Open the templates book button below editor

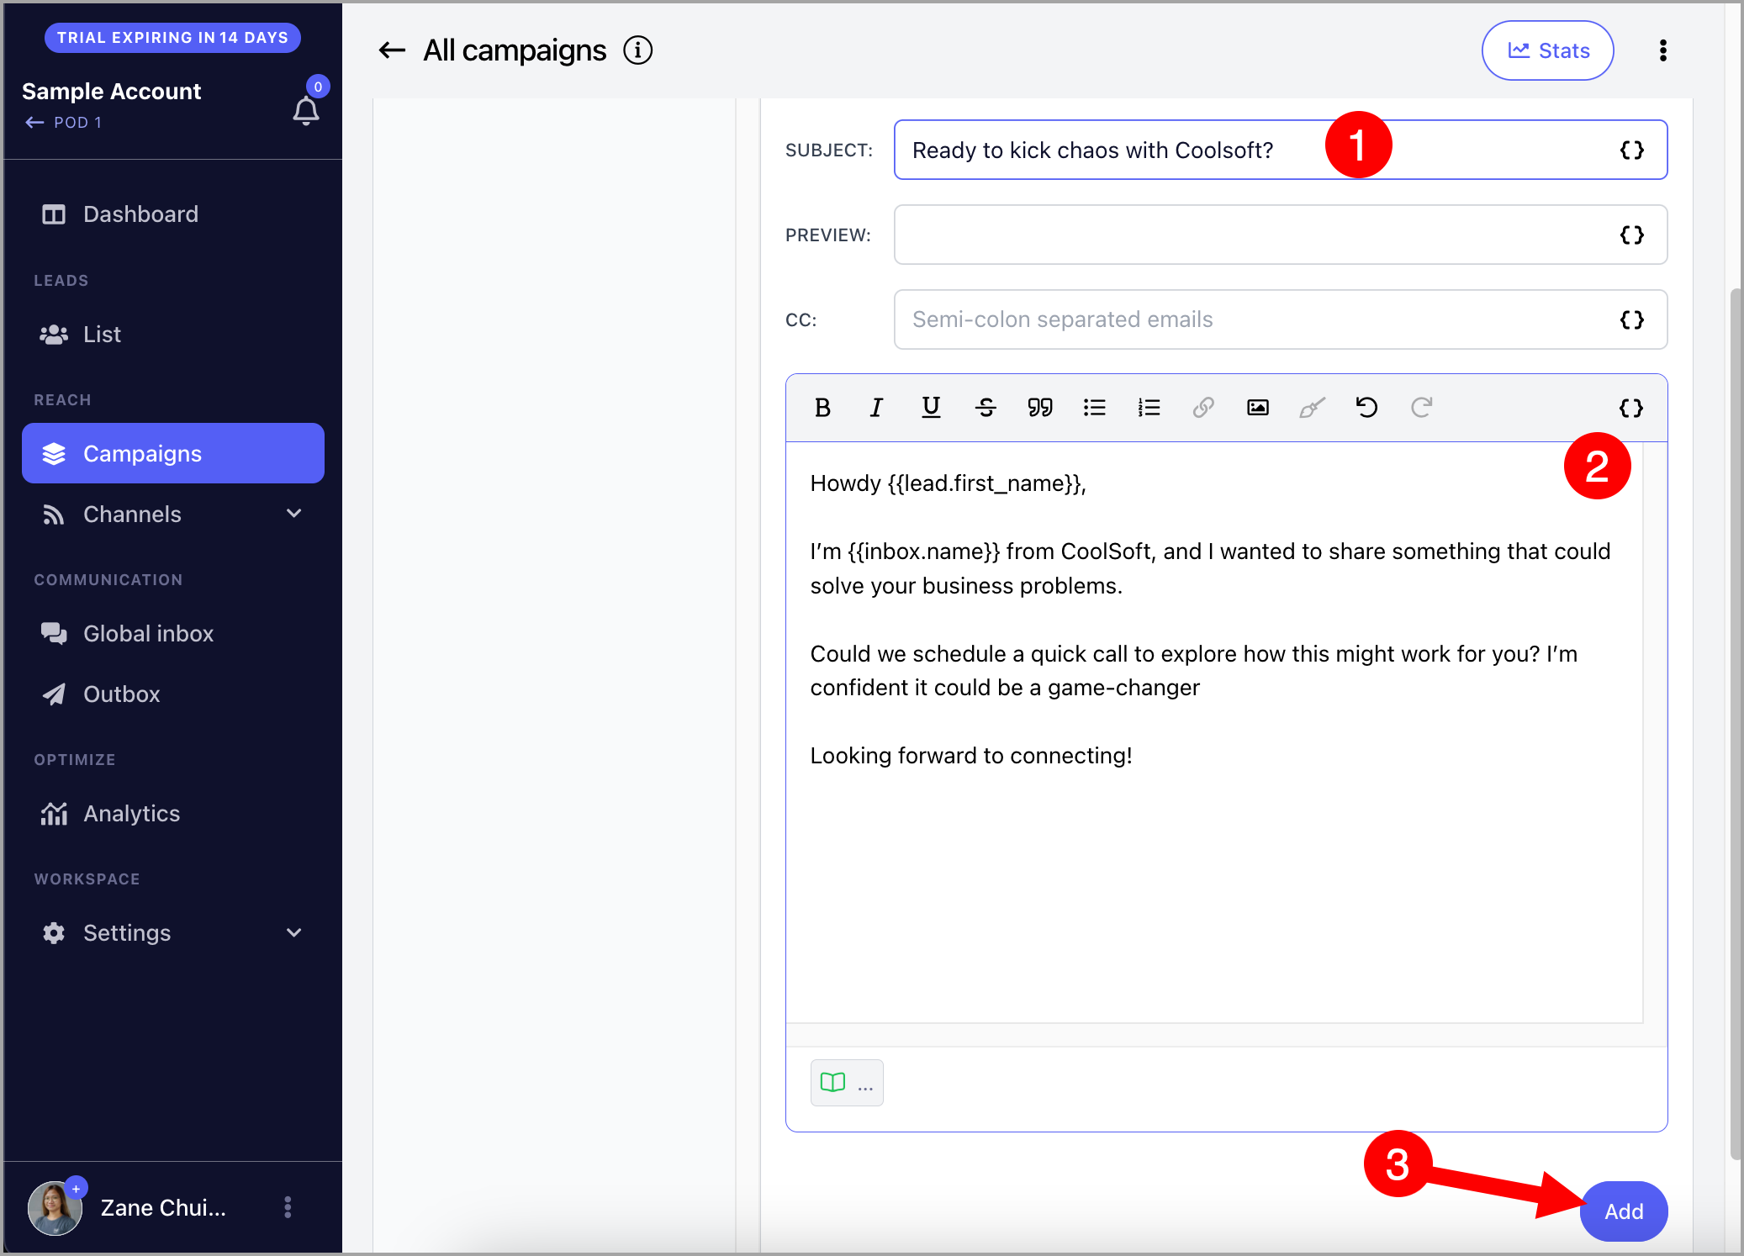847,1083
